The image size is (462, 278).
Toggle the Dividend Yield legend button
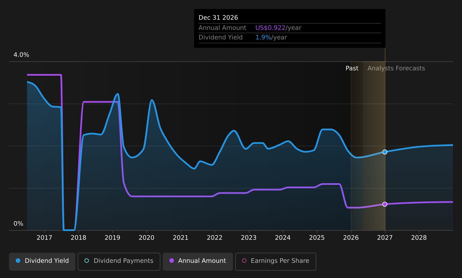pos(42,262)
